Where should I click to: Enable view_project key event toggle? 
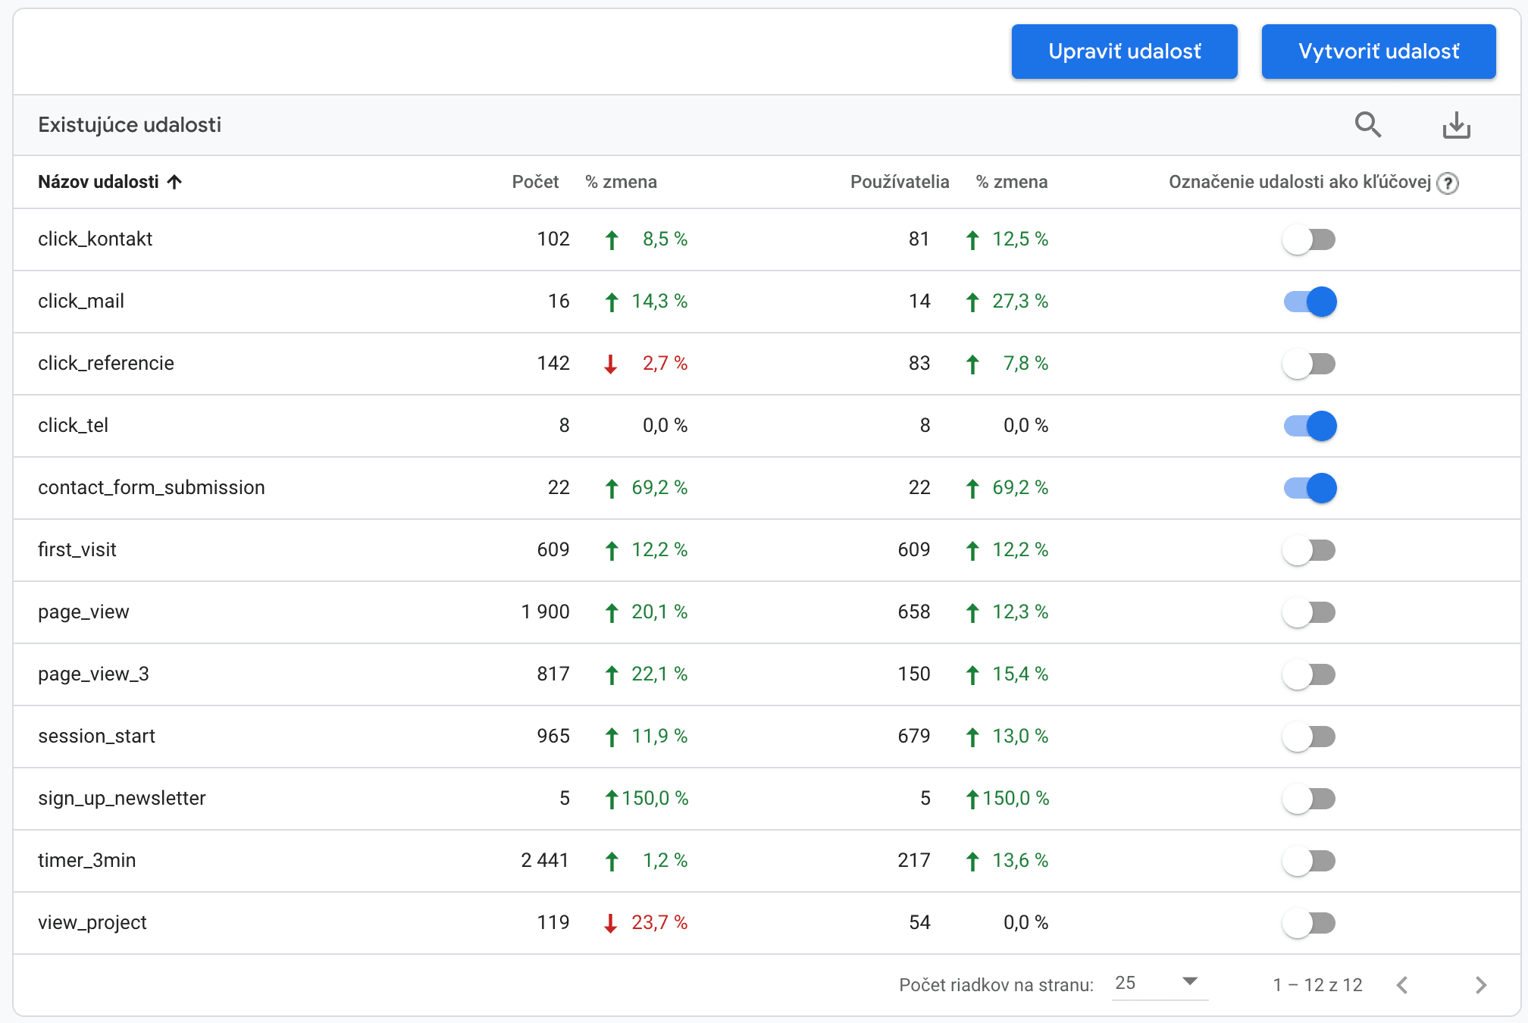pos(1309,923)
